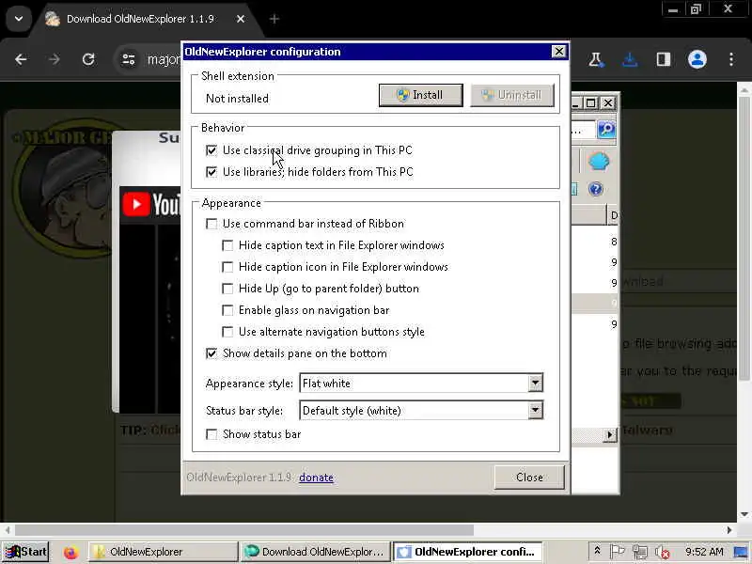Click the YouTube logo on the web page

tap(150, 205)
